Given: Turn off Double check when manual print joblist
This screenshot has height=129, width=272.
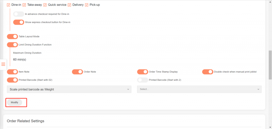Looking at the screenshot, I should tap(208, 72).
